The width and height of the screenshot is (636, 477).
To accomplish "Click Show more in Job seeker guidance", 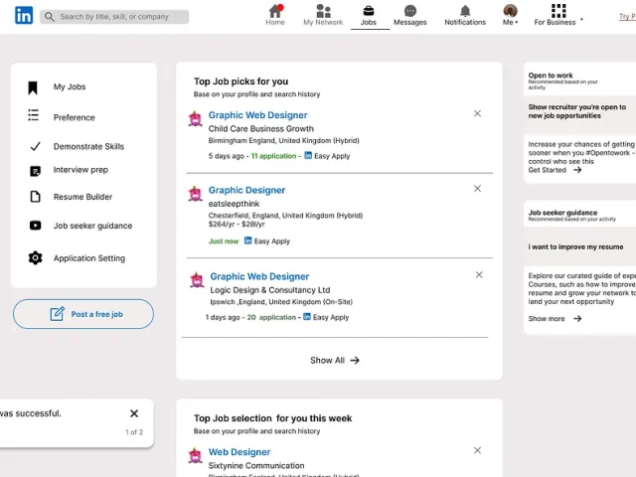I will coord(547,319).
